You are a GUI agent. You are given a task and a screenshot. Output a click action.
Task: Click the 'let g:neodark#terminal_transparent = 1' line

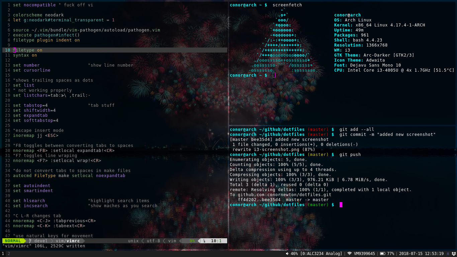pyautogui.click(x=64, y=20)
